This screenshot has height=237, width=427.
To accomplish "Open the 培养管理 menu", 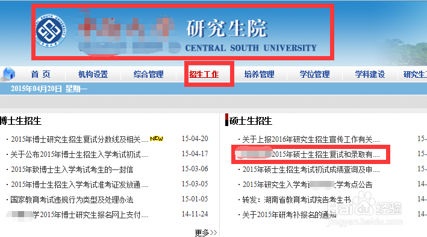I will coord(259,74).
